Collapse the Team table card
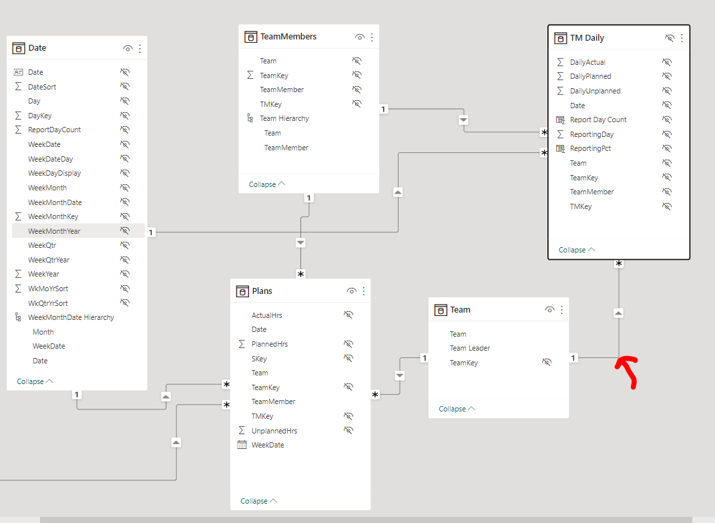715x523 pixels. 457,409
